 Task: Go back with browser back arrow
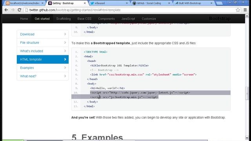6,10
